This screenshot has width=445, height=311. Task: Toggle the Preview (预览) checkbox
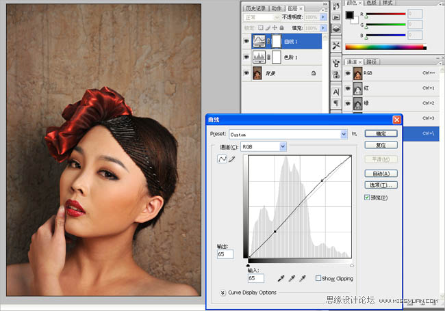coord(368,198)
